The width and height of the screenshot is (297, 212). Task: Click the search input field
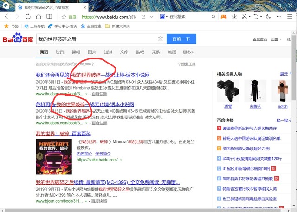pos(95,39)
